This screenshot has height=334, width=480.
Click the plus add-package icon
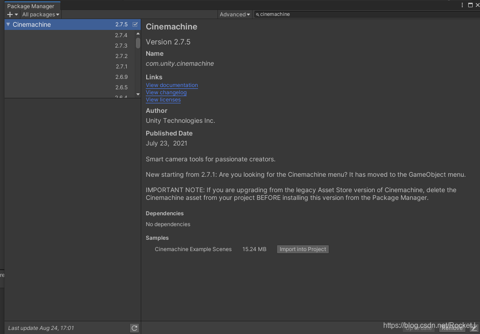[10, 15]
